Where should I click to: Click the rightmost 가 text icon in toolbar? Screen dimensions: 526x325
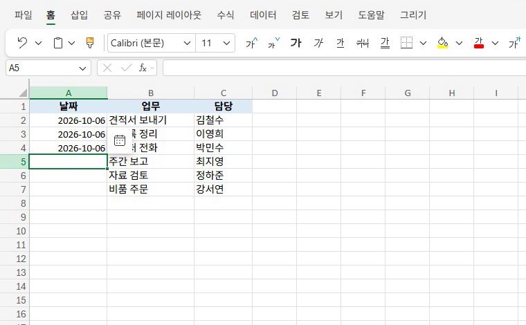tap(515, 43)
